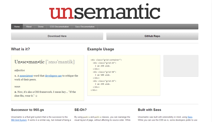Click the word 'noun' in the definition box
Screen dimensions: 212x122
pos(17,87)
